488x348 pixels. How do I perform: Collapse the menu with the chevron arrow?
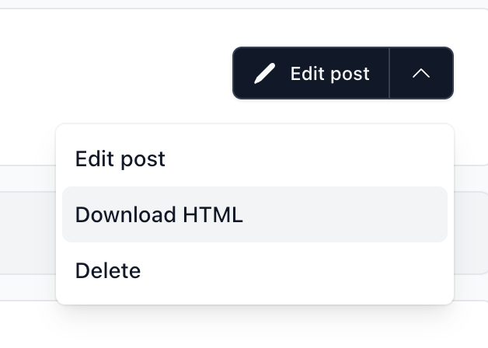coord(420,74)
